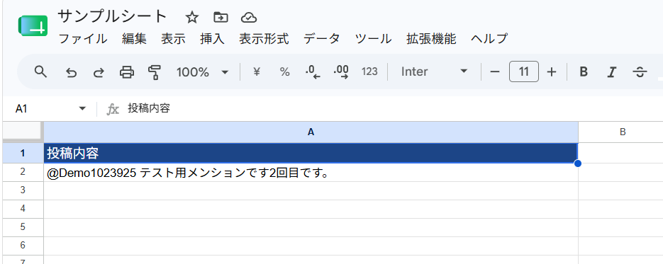The height and width of the screenshot is (264, 663).
Task: Increase decimal places
Action: pyautogui.click(x=341, y=72)
